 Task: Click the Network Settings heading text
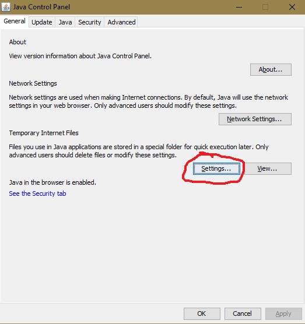coord(33,83)
